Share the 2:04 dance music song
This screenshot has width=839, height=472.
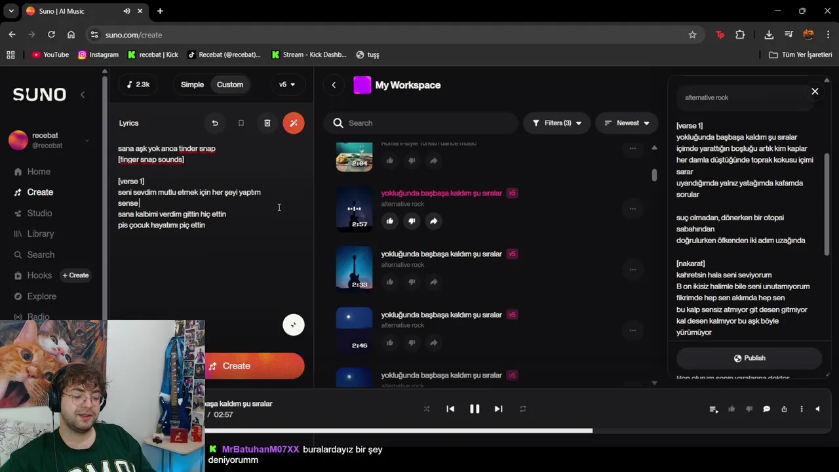tap(433, 161)
